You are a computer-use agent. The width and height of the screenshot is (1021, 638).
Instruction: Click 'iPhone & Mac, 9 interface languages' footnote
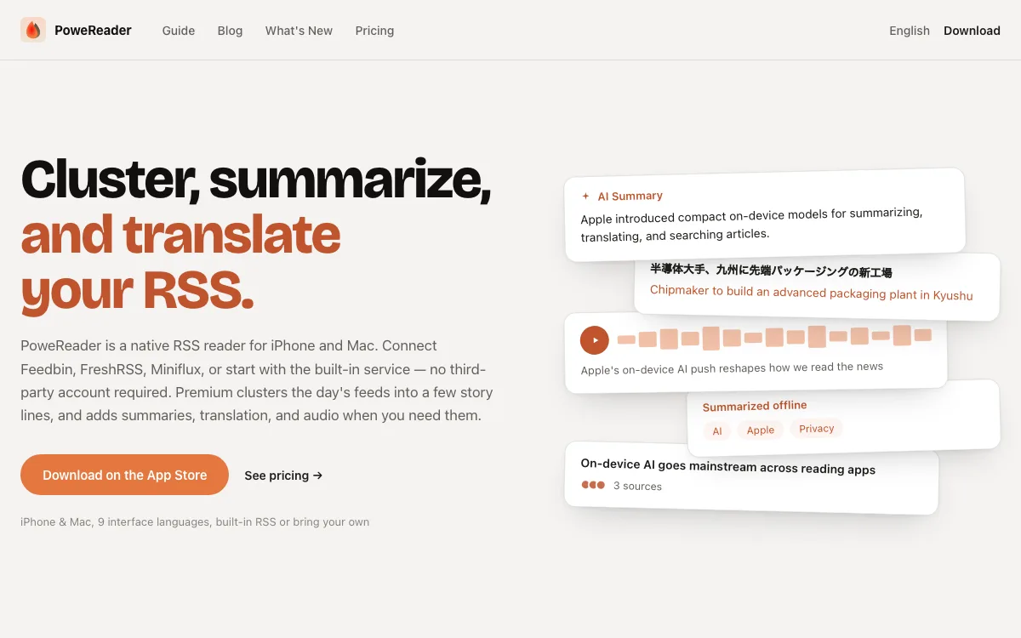point(195,521)
